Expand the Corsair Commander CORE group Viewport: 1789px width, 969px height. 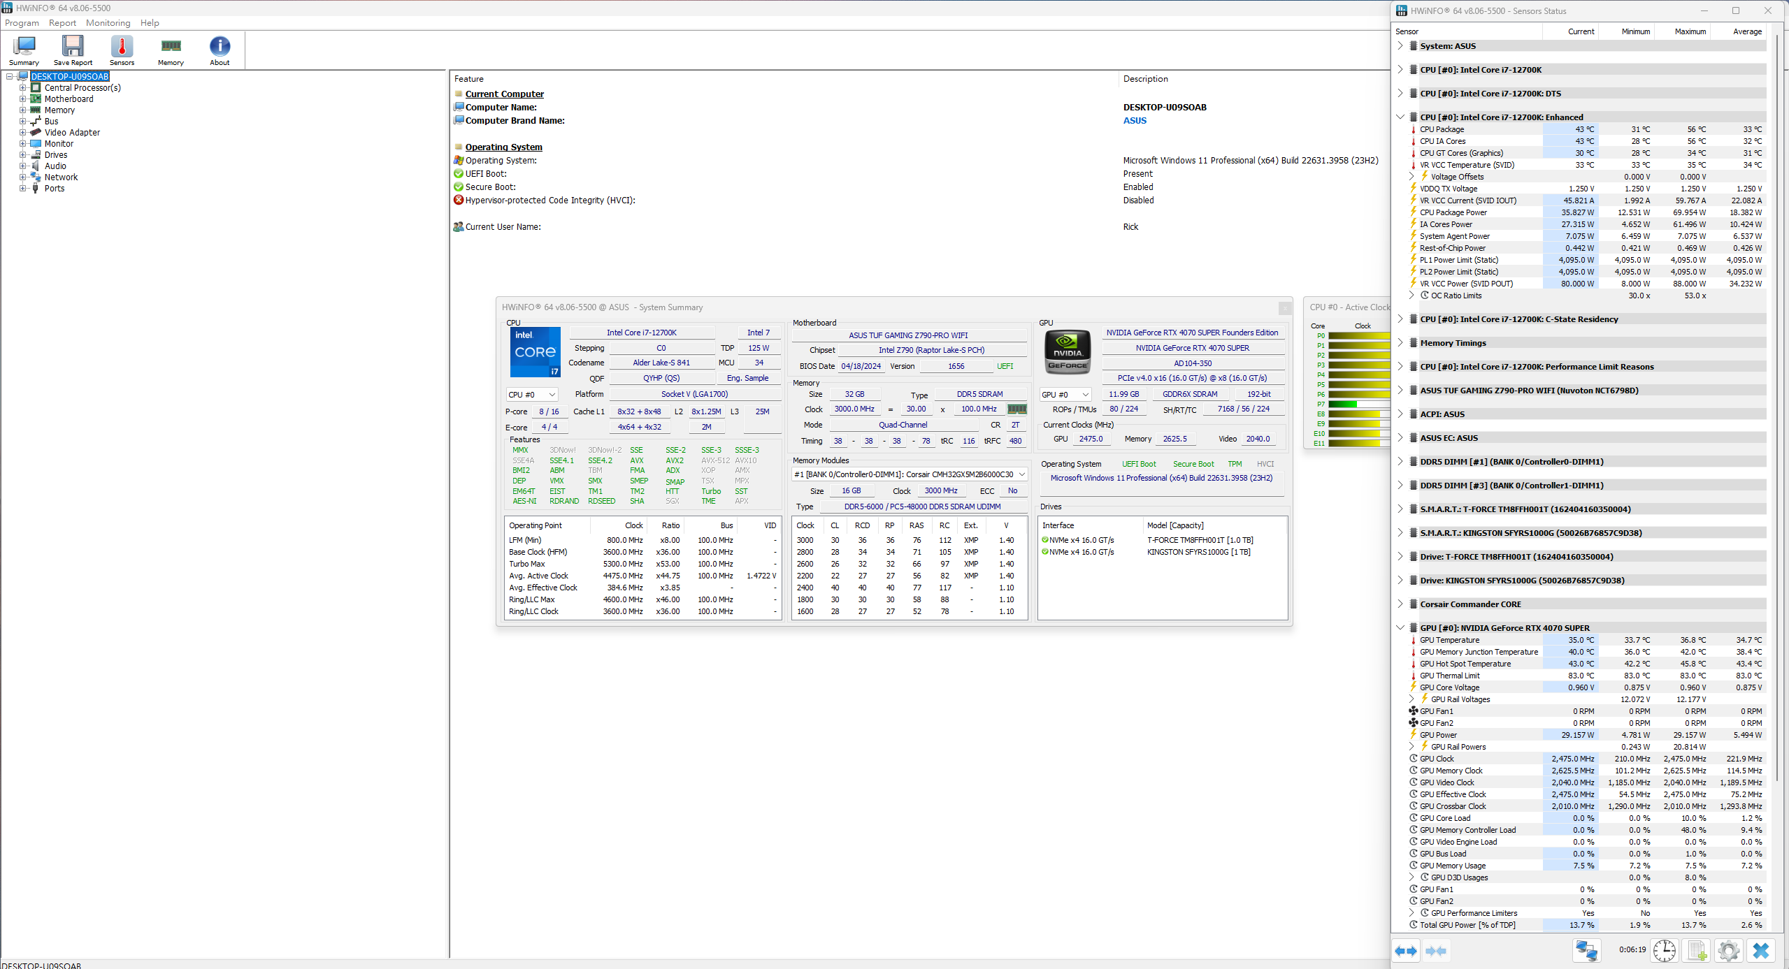(x=1400, y=604)
